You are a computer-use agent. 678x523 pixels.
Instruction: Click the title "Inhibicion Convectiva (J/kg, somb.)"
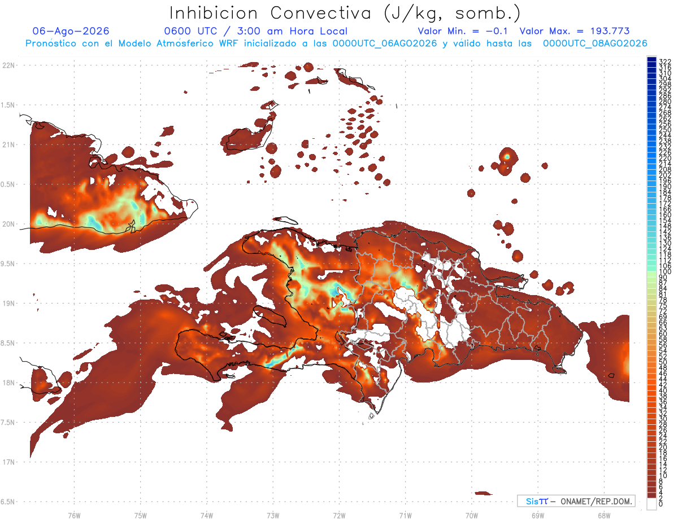point(345,13)
